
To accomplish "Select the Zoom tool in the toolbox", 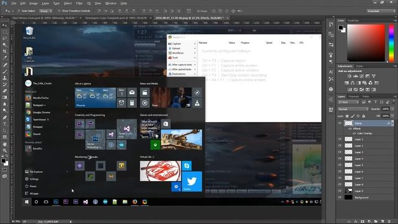I will [4, 151].
